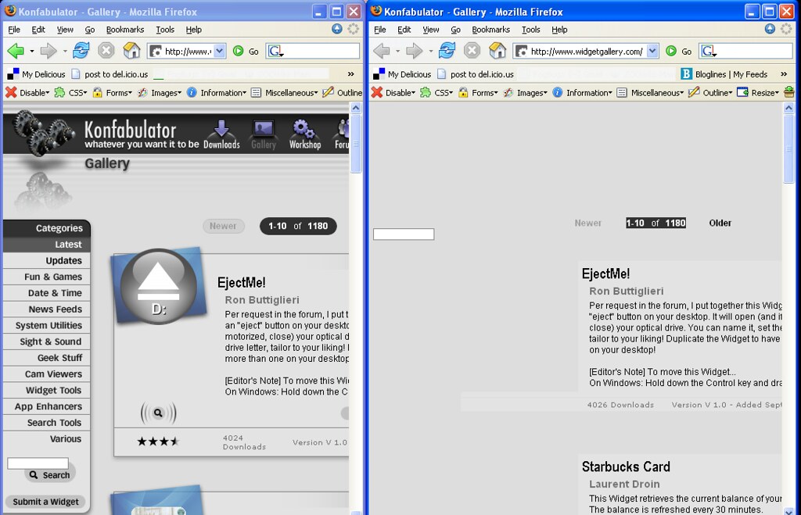Click the Search button in left sidebar
This screenshot has width=801, height=515.
50,475
